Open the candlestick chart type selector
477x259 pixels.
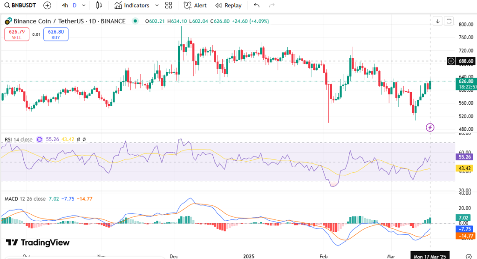coord(99,5)
